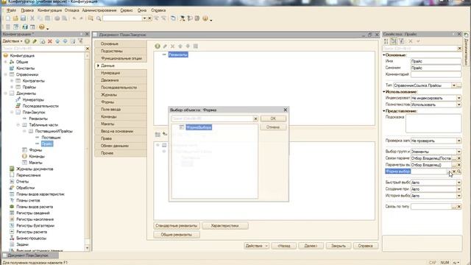Click the Cut scissors icon in main toolbar
Viewport: 471px width, 265px height.
(x=32, y=18)
